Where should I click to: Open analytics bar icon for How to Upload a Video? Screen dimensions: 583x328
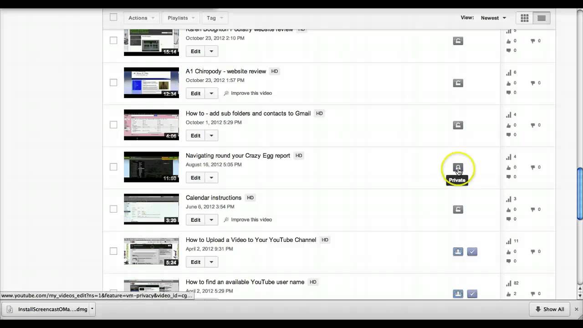509,241
